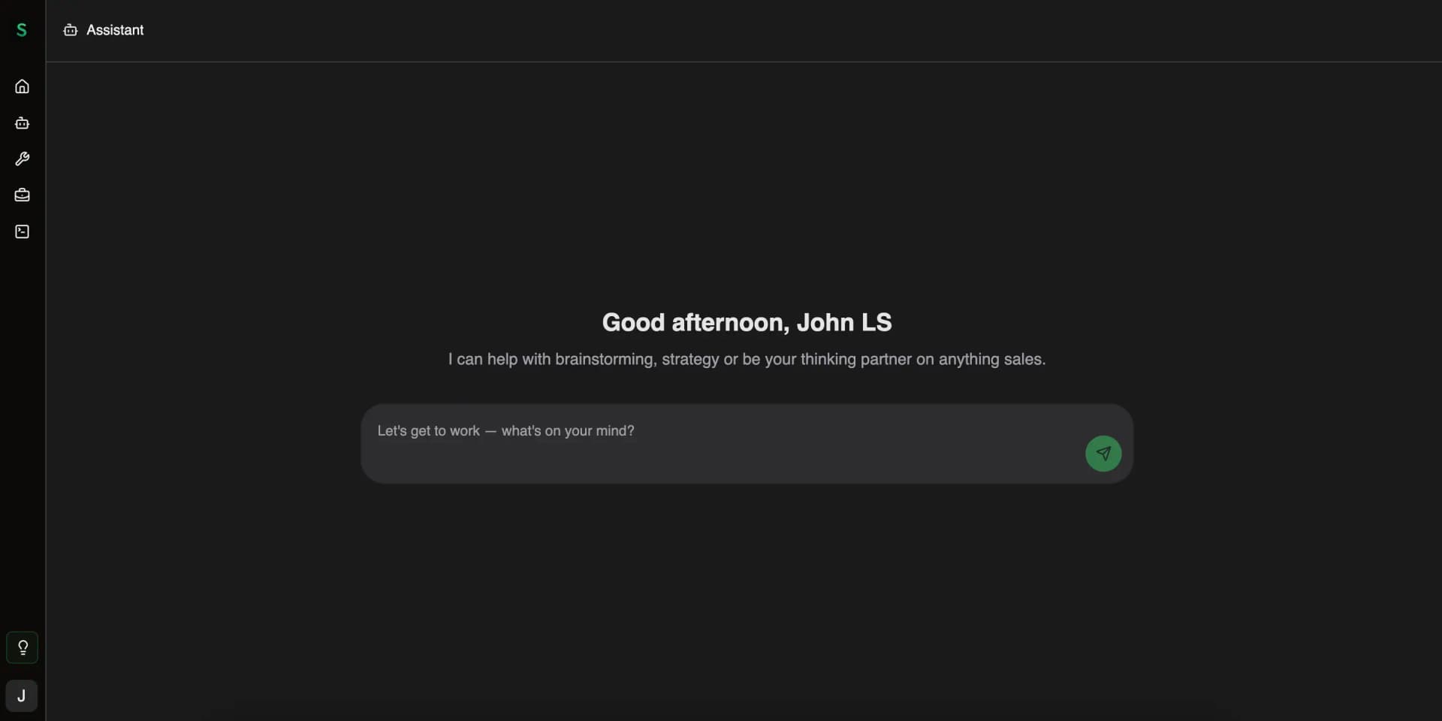Select the Home icon at the sidebar top
This screenshot has height=721, width=1442.
click(x=22, y=86)
